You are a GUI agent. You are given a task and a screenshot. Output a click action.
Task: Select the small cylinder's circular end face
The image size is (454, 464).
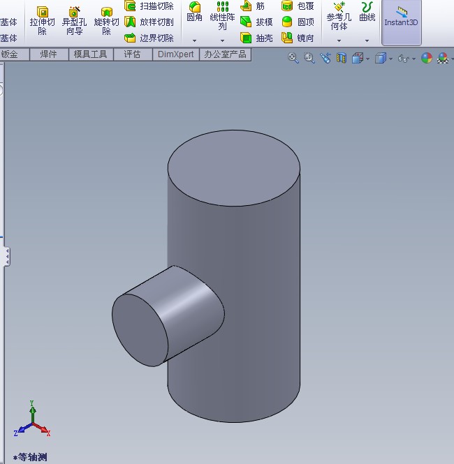click(x=140, y=330)
